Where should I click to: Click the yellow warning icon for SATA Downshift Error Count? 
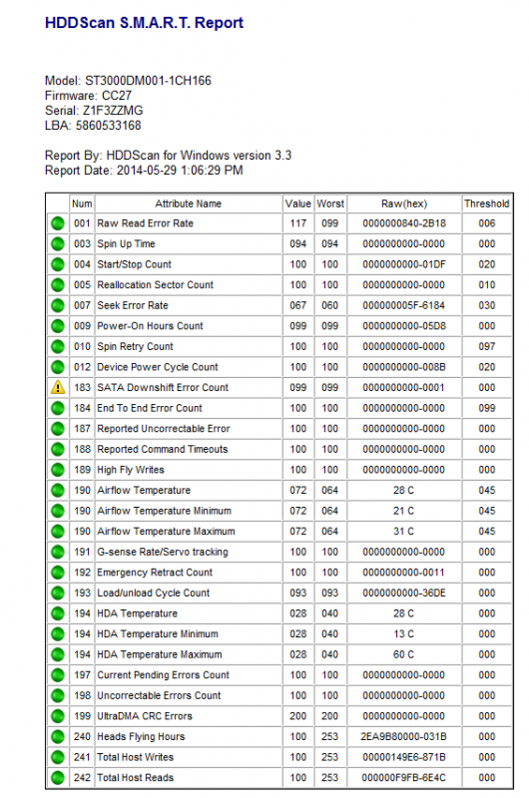coord(58,388)
